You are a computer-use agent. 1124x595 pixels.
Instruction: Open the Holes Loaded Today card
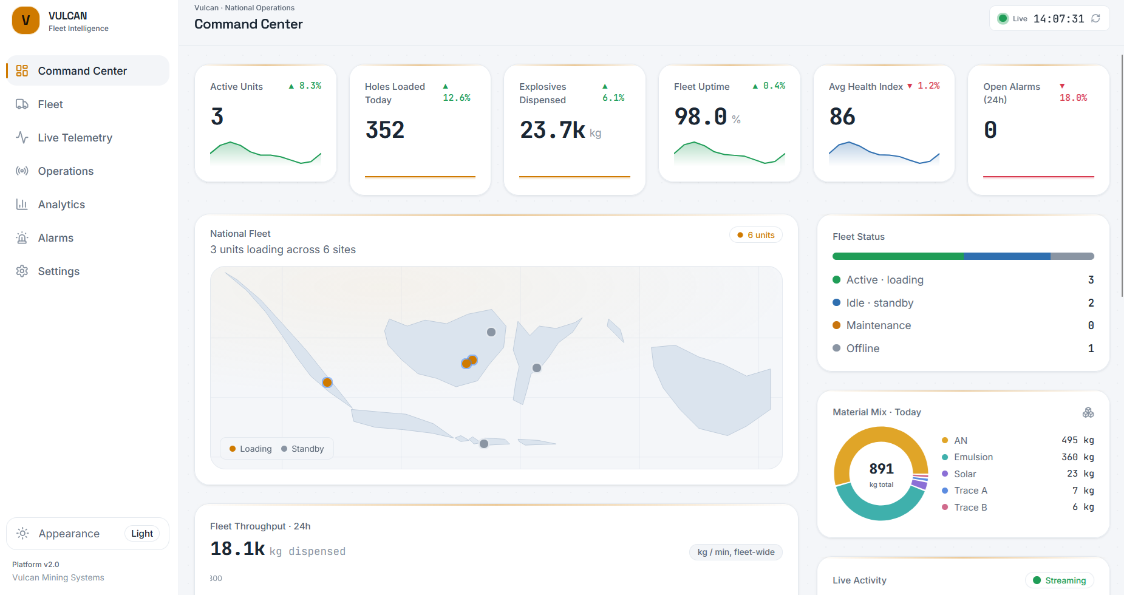[x=420, y=130]
